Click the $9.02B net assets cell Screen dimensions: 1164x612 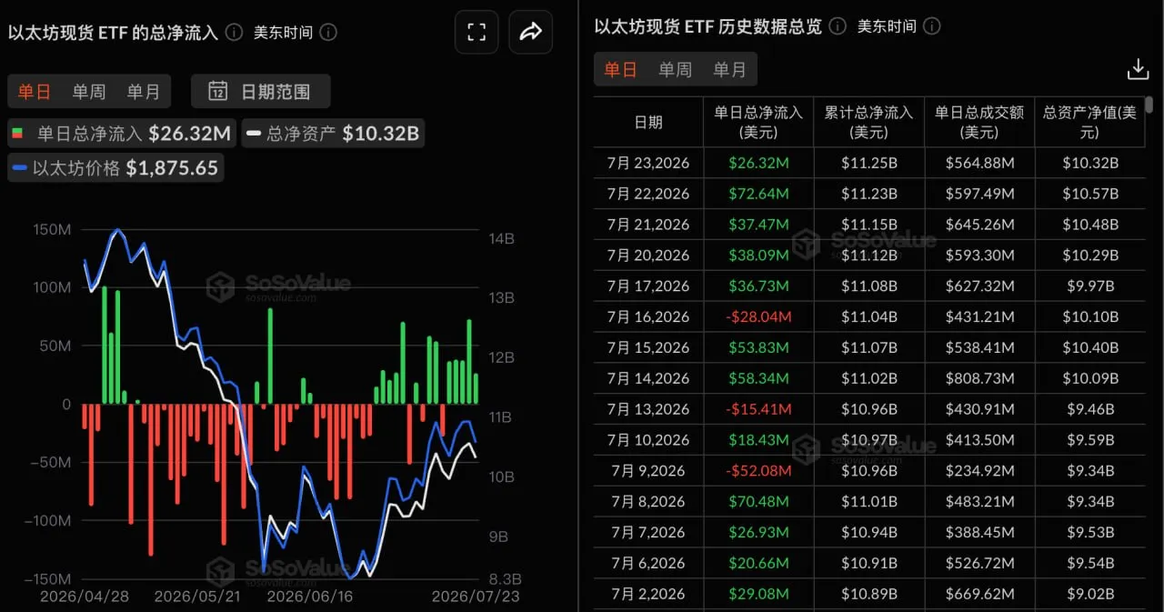(x=1089, y=594)
